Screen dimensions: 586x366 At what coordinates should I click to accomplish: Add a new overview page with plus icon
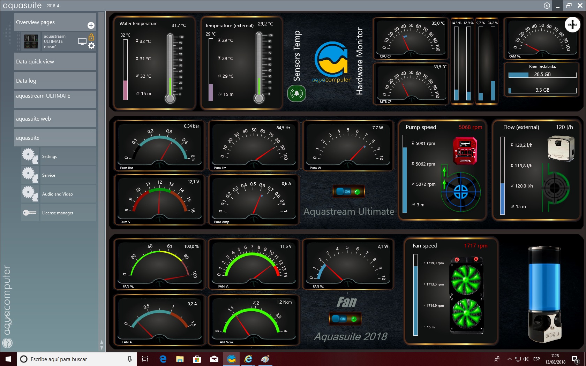tap(91, 25)
